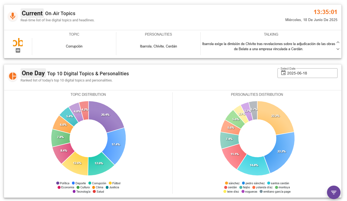Open the calendar icon in Select Date
The height and width of the screenshot is (201, 347).
point(283,73)
